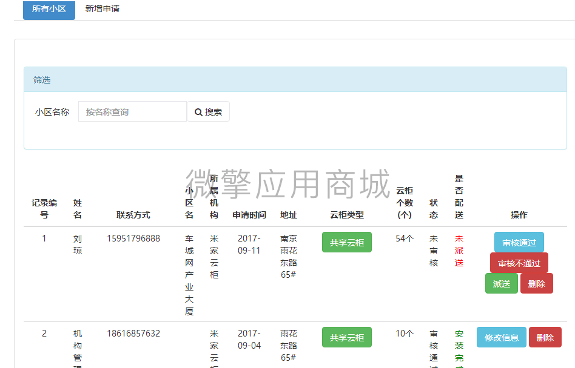Viewport: 575px width, 368px height.
Task: Click 审核不通过 for record 1
Action: (519, 263)
